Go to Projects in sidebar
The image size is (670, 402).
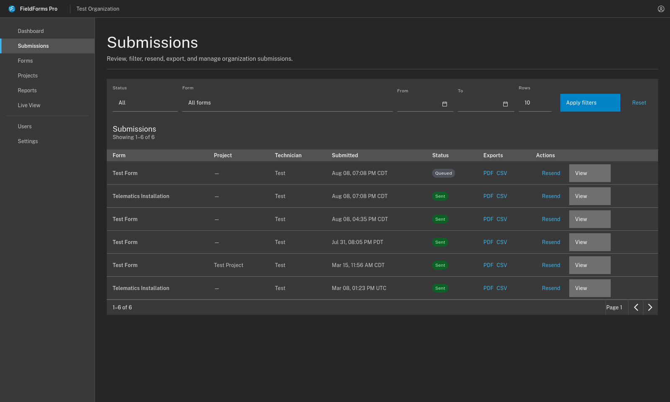pyautogui.click(x=47, y=75)
